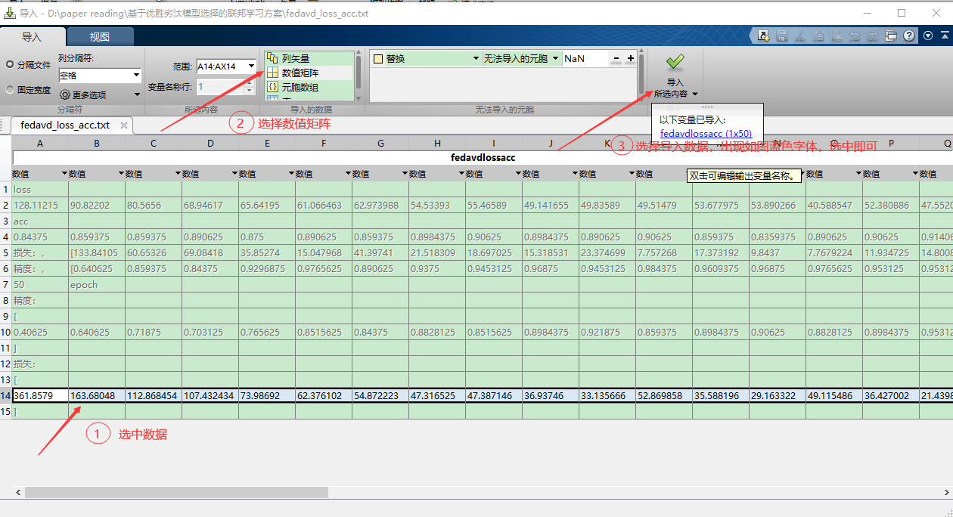Image resolution: width=953 pixels, height=517 pixels.
Task: Click the Undo icon in quick access toolbar
Action: (x=856, y=36)
